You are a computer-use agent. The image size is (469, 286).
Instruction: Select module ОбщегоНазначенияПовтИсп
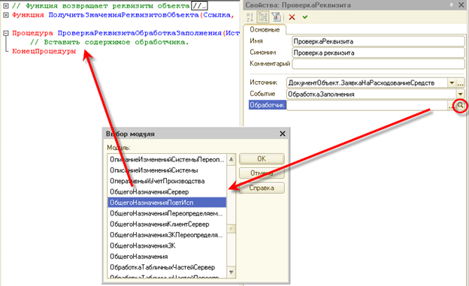coord(167,203)
